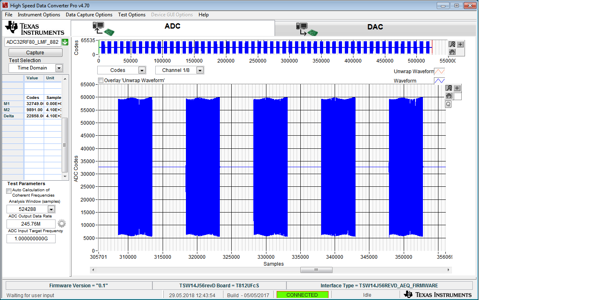This screenshot has height=300, width=608.
Task: Toggle Auto Calculation of Coherent Frequencies checkbox
Action: (x=9, y=191)
